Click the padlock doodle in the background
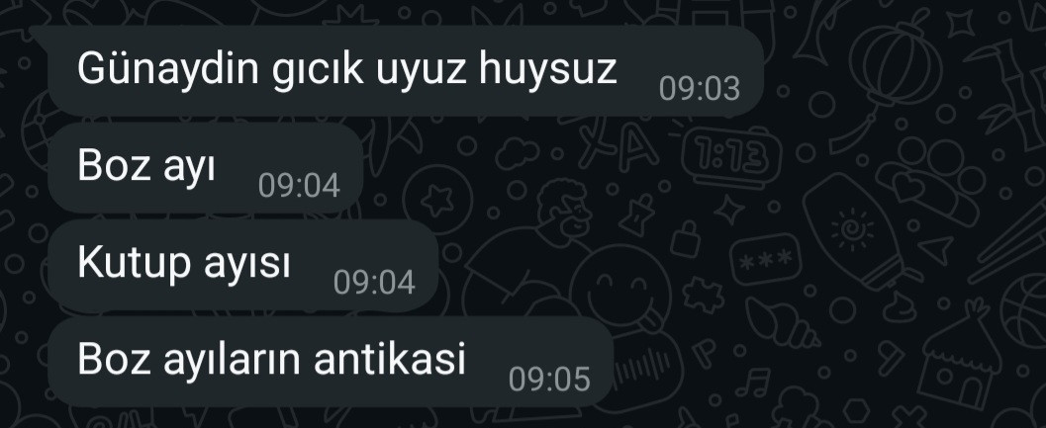The image size is (1046, 428). (x=686, y=240)
